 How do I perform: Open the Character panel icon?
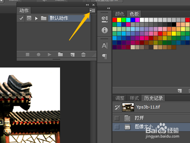click(x=104, y=46)
